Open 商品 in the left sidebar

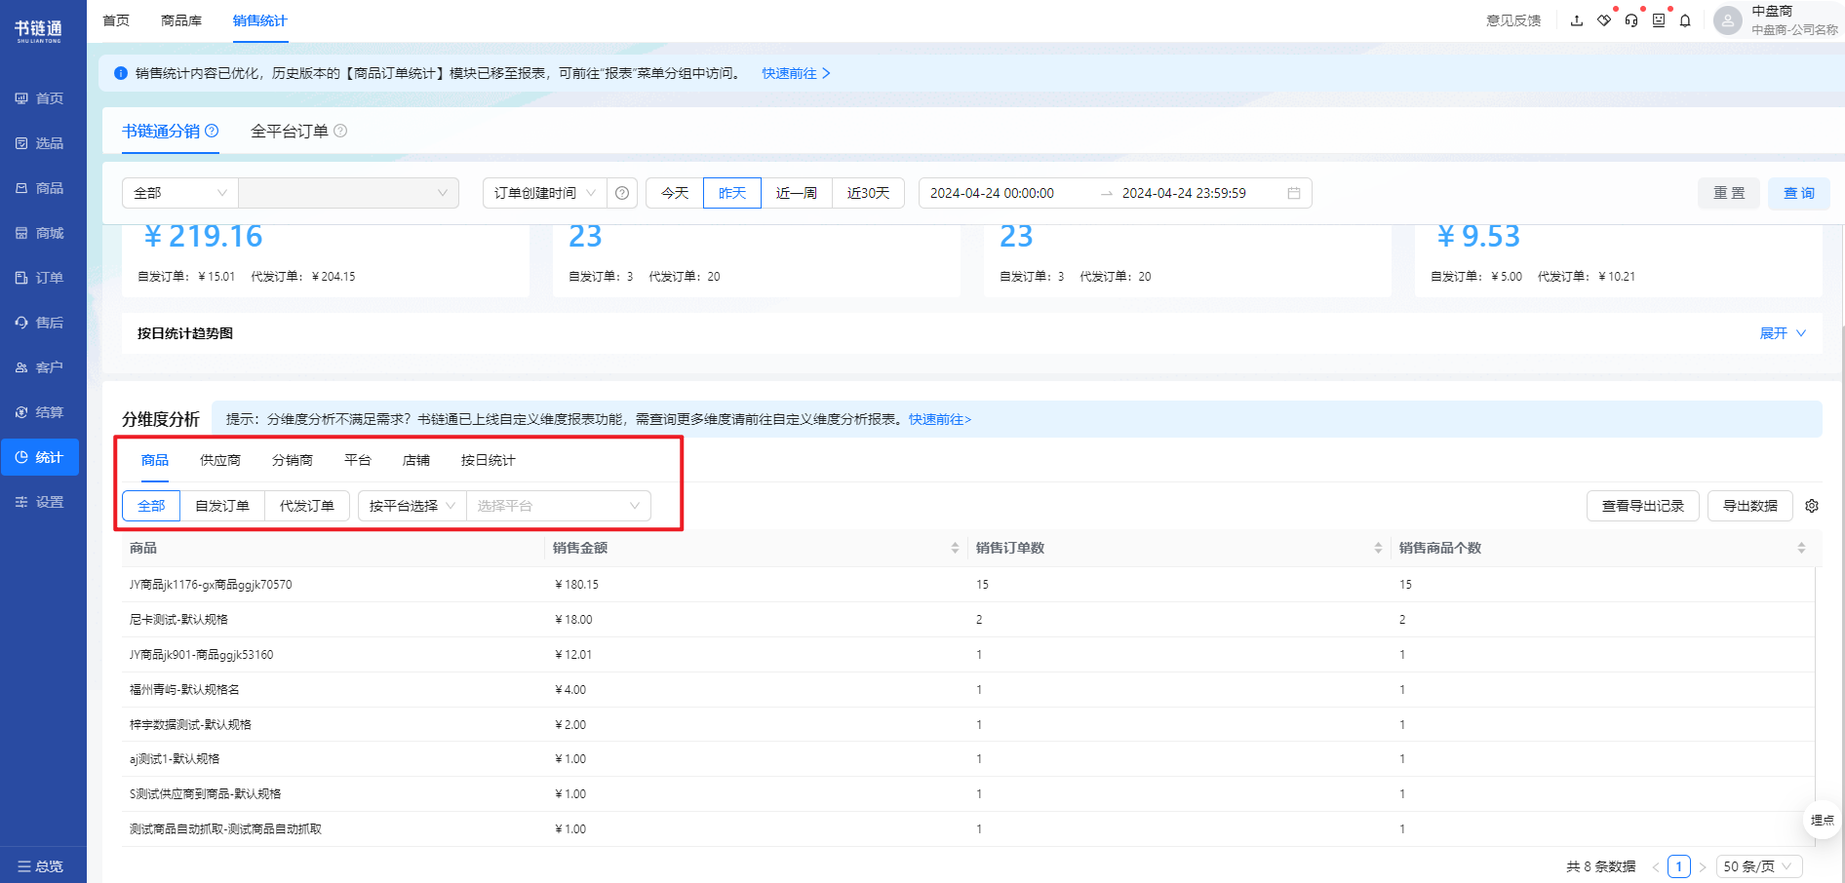pyautogui.click(x=40, y=188)
